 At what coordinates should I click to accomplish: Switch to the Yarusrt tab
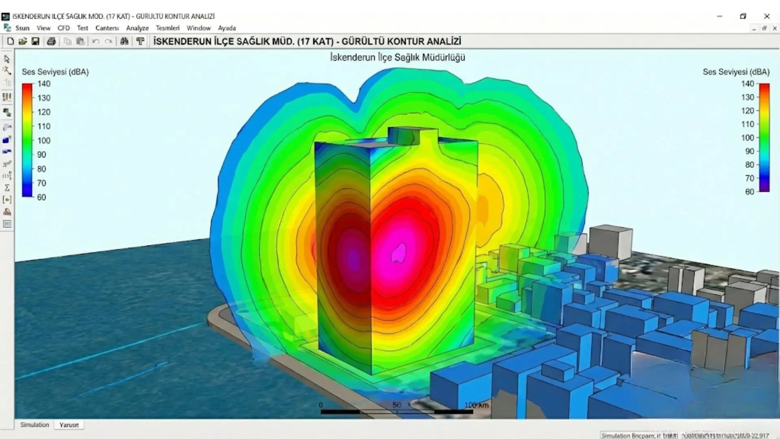pos(69,425)
